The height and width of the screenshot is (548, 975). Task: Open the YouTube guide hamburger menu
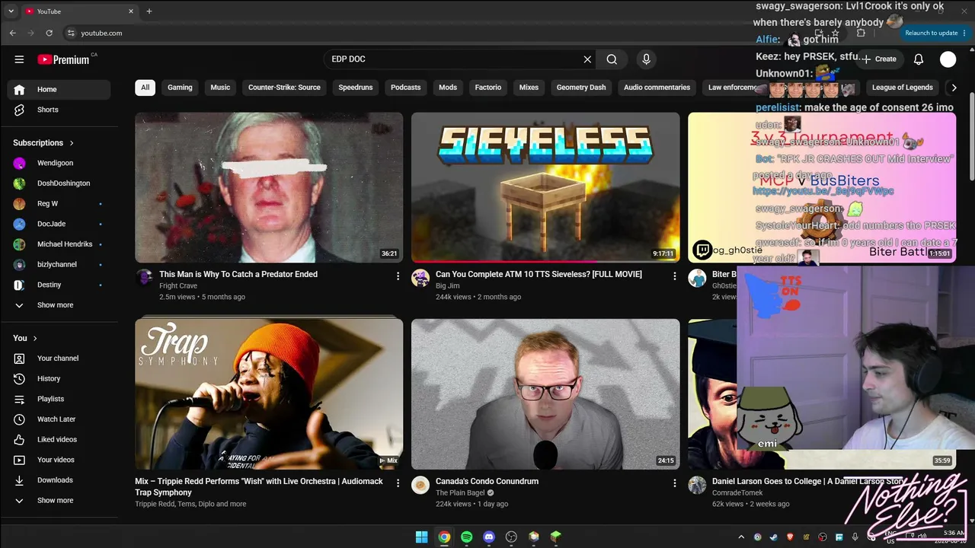(19, 59)
